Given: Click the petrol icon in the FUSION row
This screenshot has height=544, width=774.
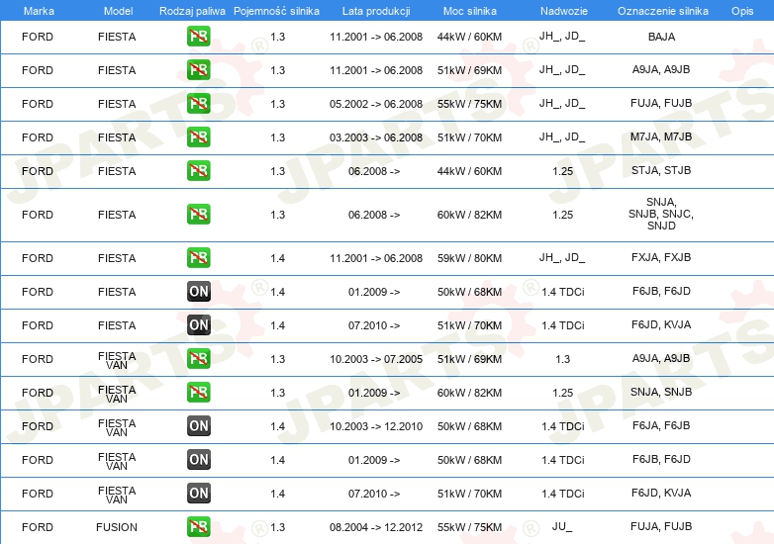Looking at the screenshot, I should pyautogui.click(x=198, y=526).
